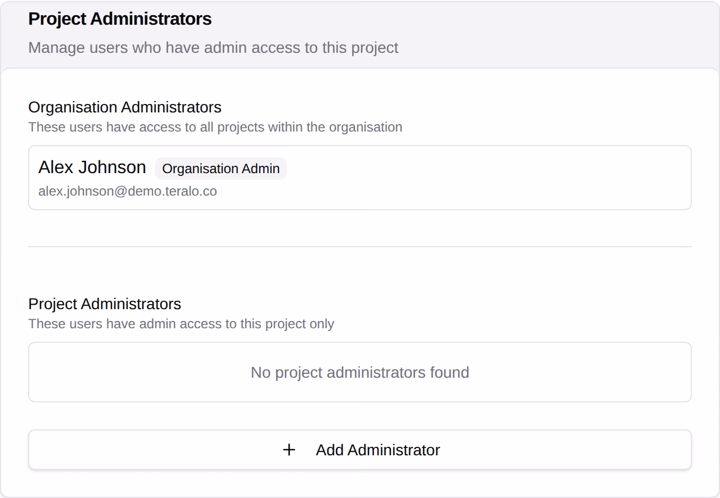Click the Add Administrator button
This screenshot has height=498, width=720.
pos(360,450)
